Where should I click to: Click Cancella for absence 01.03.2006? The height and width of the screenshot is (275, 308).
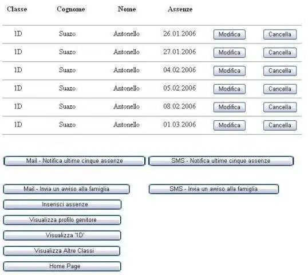[280, 125]
